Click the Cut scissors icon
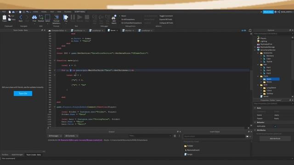 point(10,16)
